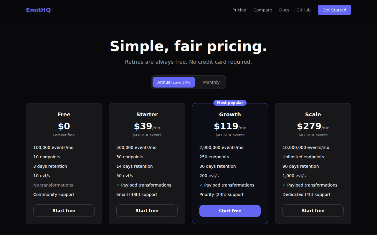377x235 pixels.
Task: Click the Simple, fair pricing heading
Action: (188, 46)
